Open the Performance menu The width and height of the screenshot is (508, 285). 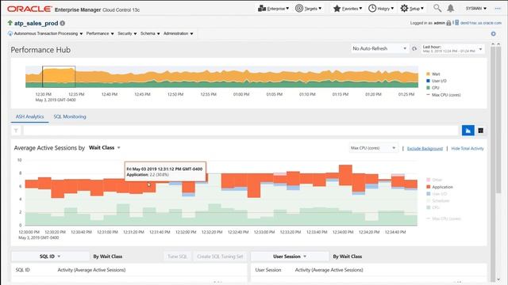(100, 33)
